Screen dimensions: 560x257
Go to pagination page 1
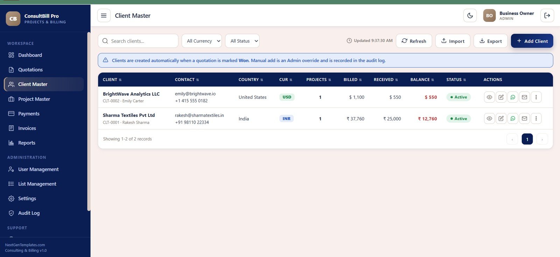(527, 139)
